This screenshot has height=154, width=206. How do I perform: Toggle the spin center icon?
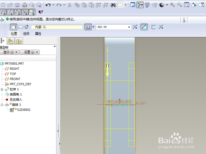pyautogui.click(x=140, y=5)
